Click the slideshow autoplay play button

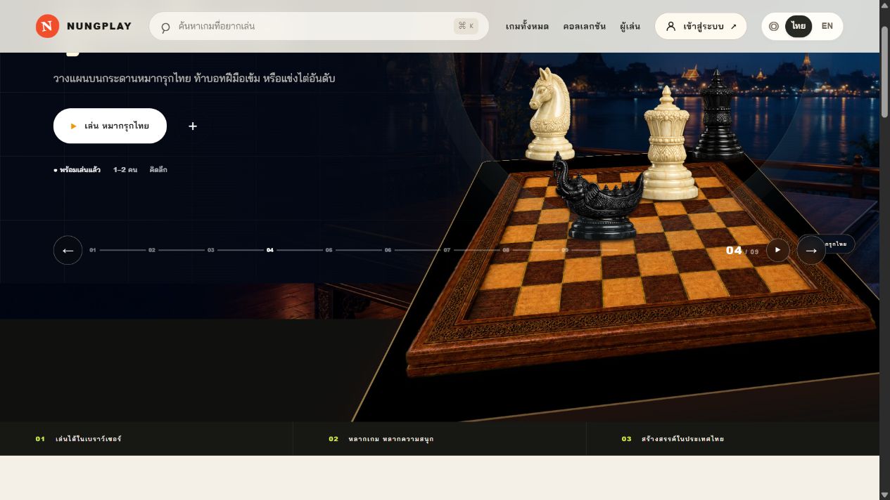[777, 250]
